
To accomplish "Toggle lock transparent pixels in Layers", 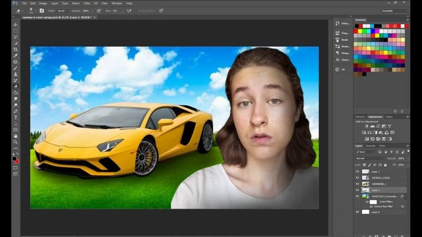I will [x=365, y=165].
